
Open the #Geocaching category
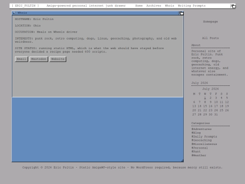click(x=201, y=140)
